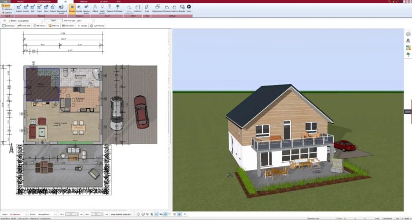Viewport: 412px width, 220px height.
Task: Click the Collision icon in the ribbon
Action: 138,8
